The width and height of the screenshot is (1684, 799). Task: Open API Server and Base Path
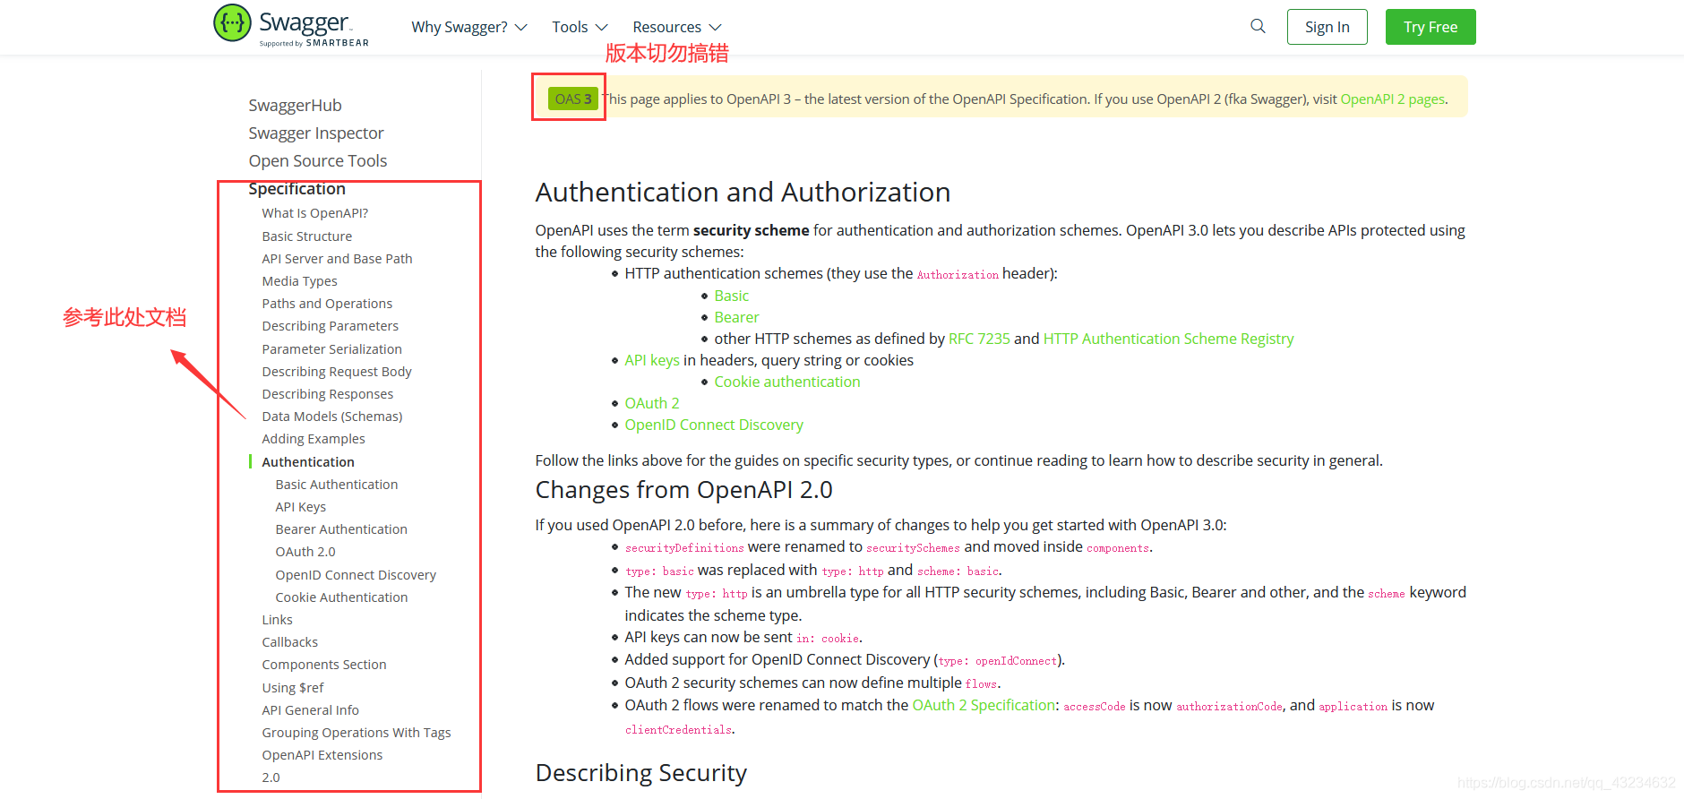point(337,259)
